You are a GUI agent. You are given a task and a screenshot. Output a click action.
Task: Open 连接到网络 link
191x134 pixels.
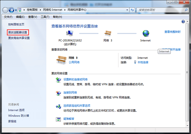coord(70,93)
